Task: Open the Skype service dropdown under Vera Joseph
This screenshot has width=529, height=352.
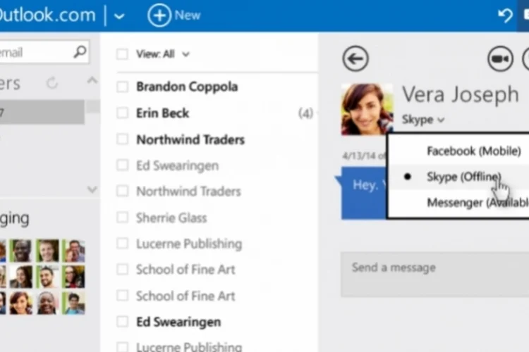Action: click(x=423, y=120)
